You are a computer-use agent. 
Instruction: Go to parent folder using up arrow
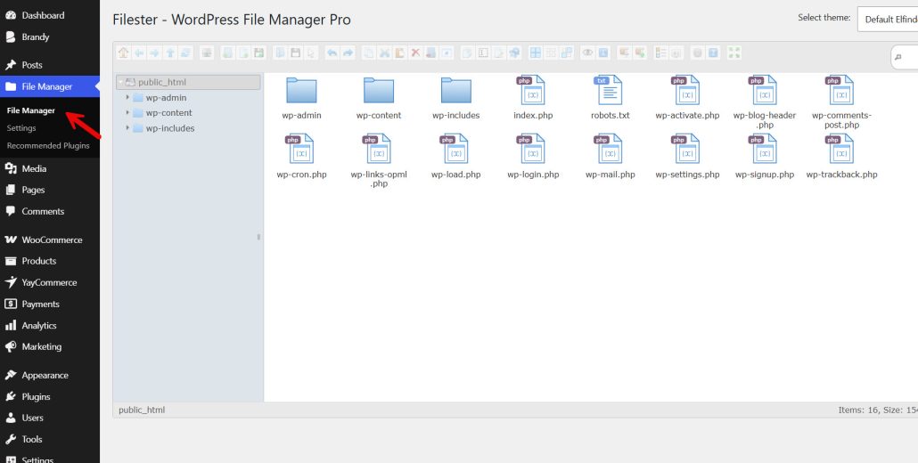(169, 53)
